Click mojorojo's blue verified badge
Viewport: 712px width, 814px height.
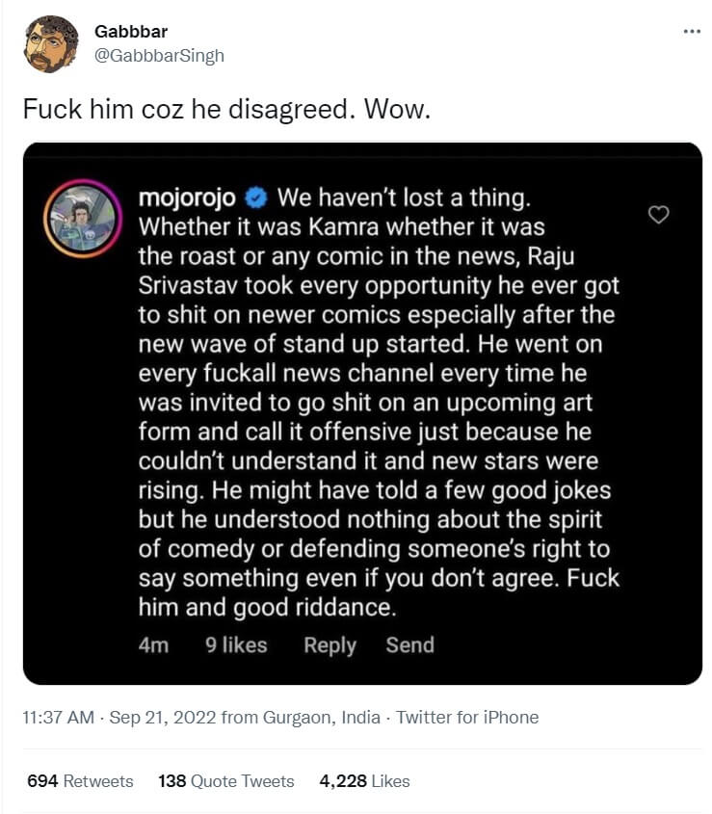tap(256, 198)
